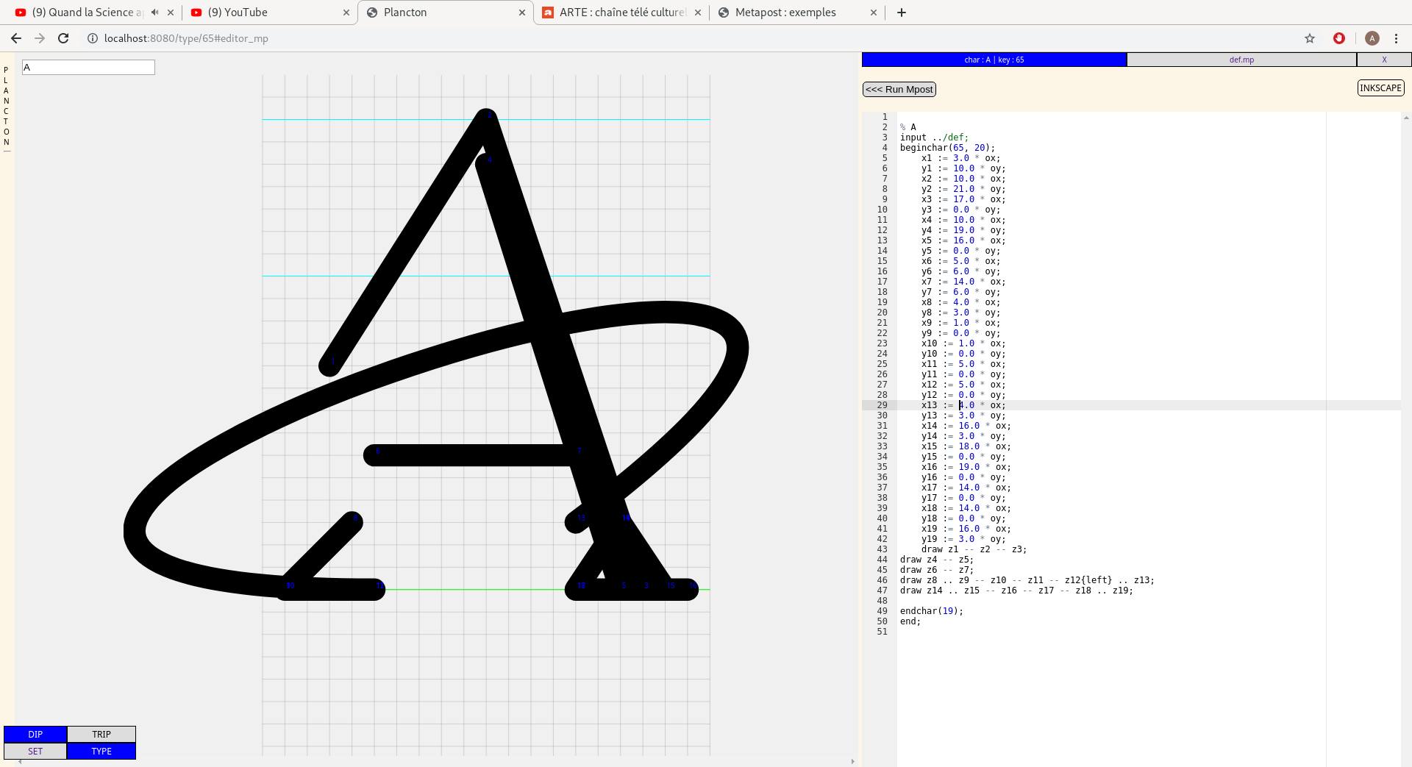Close the editor panel with X

1384,60
